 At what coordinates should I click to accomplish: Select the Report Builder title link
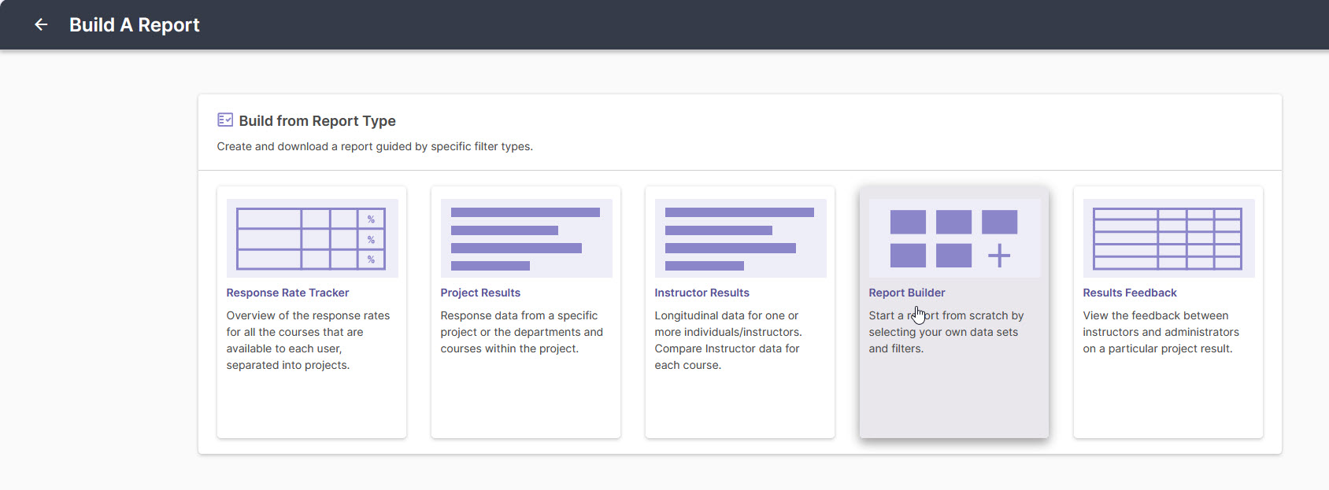pos(907,293)
